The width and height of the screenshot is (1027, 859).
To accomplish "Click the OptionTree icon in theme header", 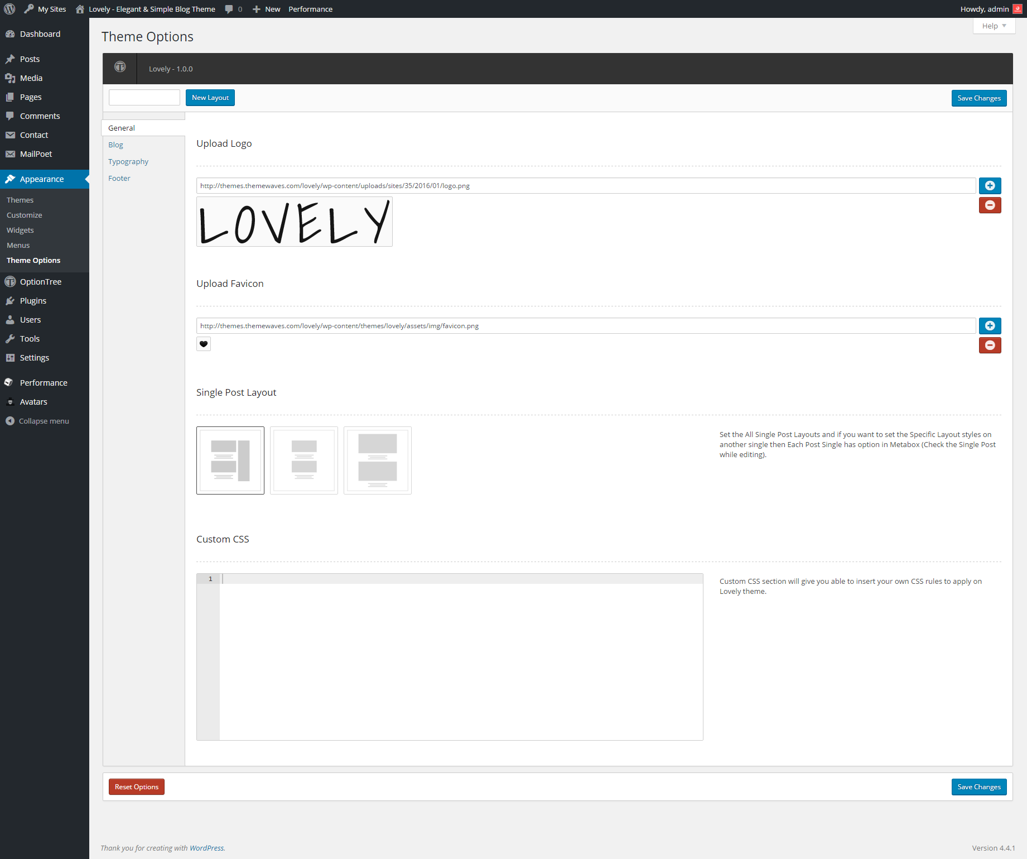I will tap(120, 67).
